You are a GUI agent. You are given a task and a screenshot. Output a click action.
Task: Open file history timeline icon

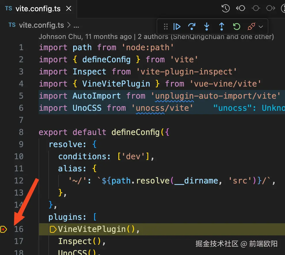226,8
